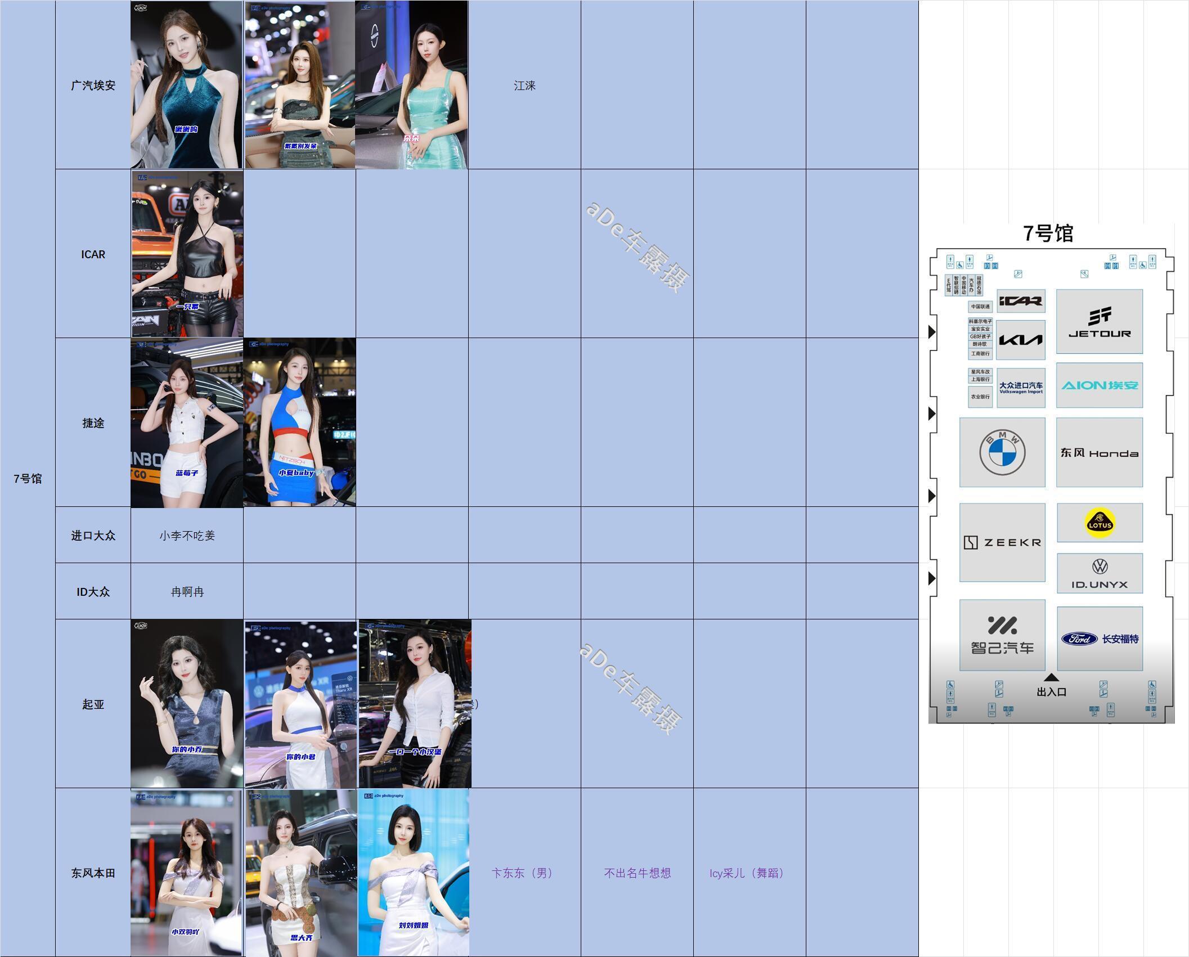
Task: Click the 小李不吃姜 cell
Action: 187,535
